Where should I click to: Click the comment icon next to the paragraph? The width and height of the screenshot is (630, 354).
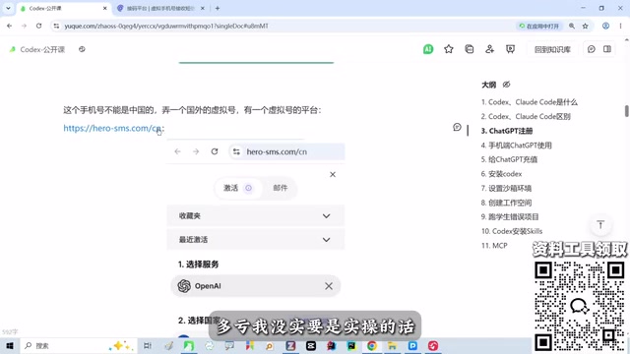[457, 127]
